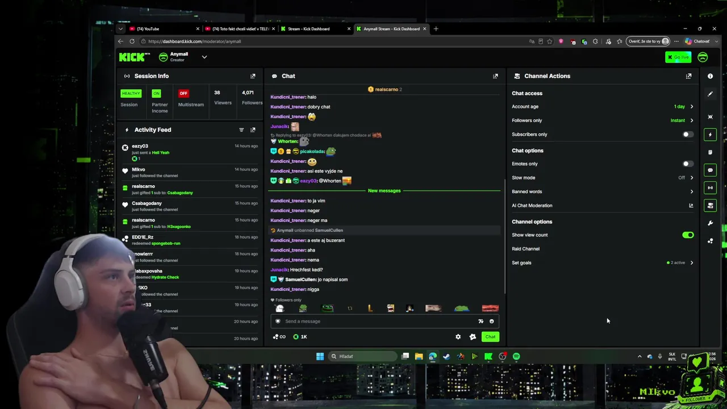The image size is (727, 409).
Task: Open a new browser tab
Action: click(x=436, y=29)
